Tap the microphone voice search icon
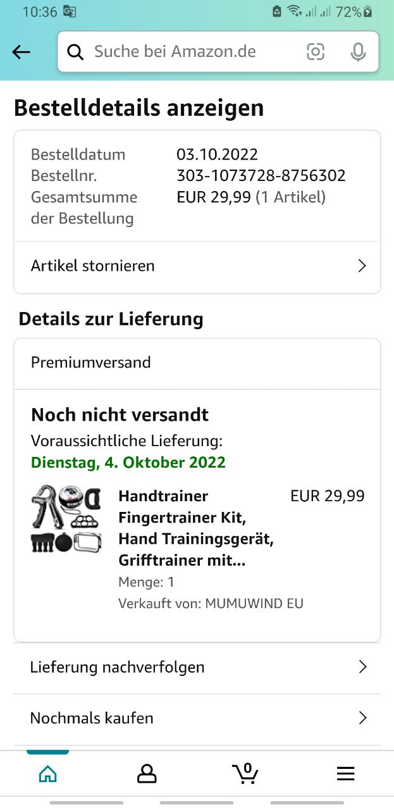Image resolution: width=394 pixels, height=810 pixels. coord(358,52)
